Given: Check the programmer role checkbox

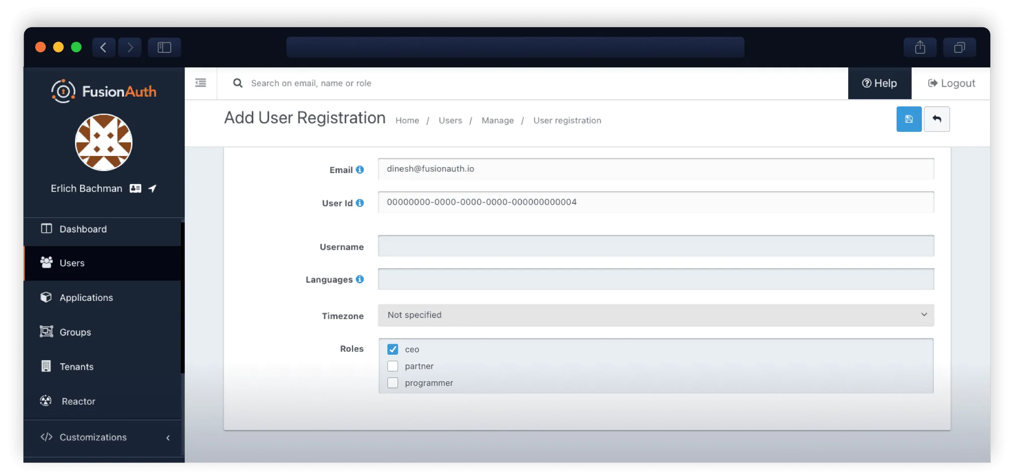Looking at the screenshot, I should point(393,383).
